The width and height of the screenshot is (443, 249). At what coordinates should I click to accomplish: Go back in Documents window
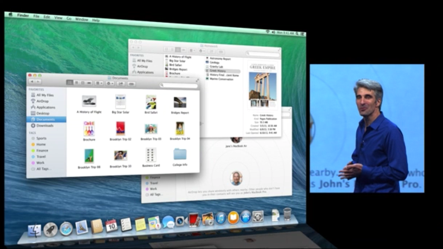(32, 81)
